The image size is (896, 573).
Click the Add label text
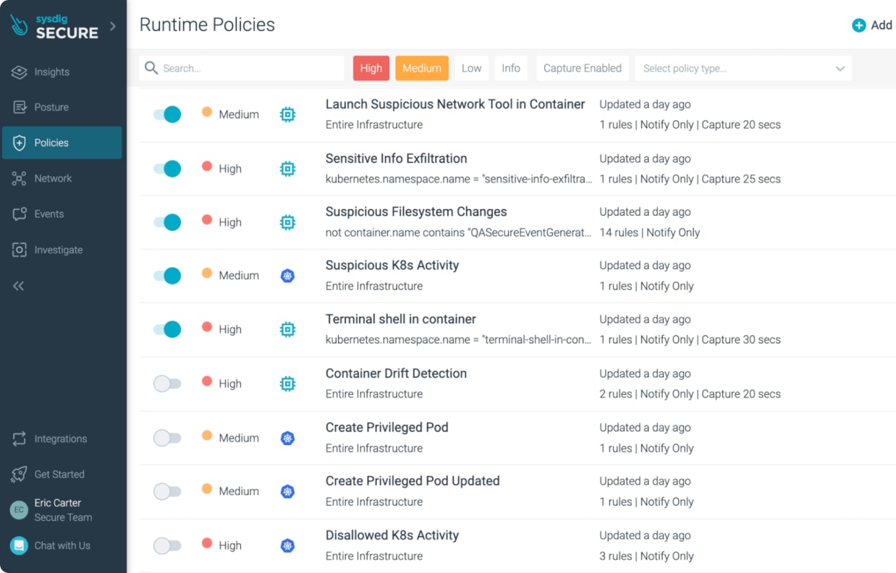click(882, 25)
